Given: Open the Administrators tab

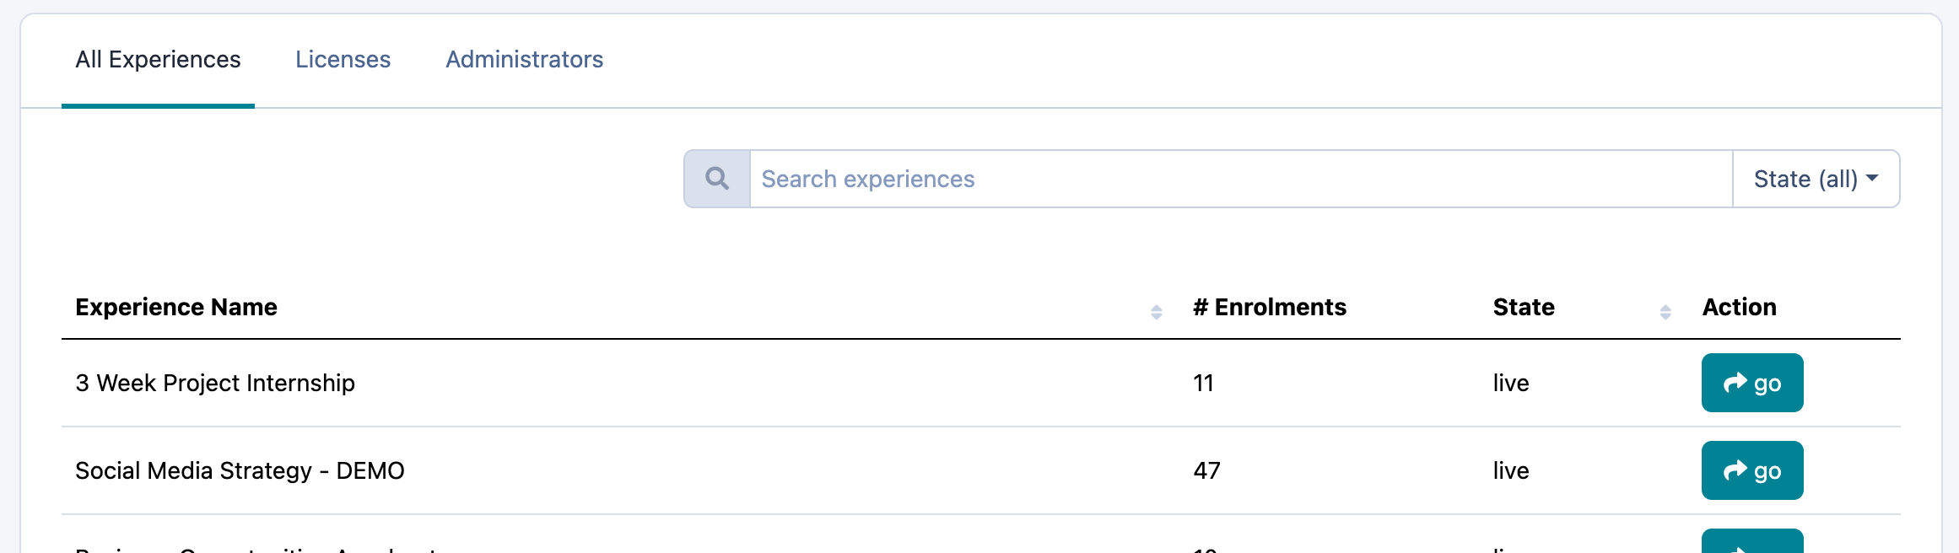Looking at the screenshot, I should click(524, 60).
